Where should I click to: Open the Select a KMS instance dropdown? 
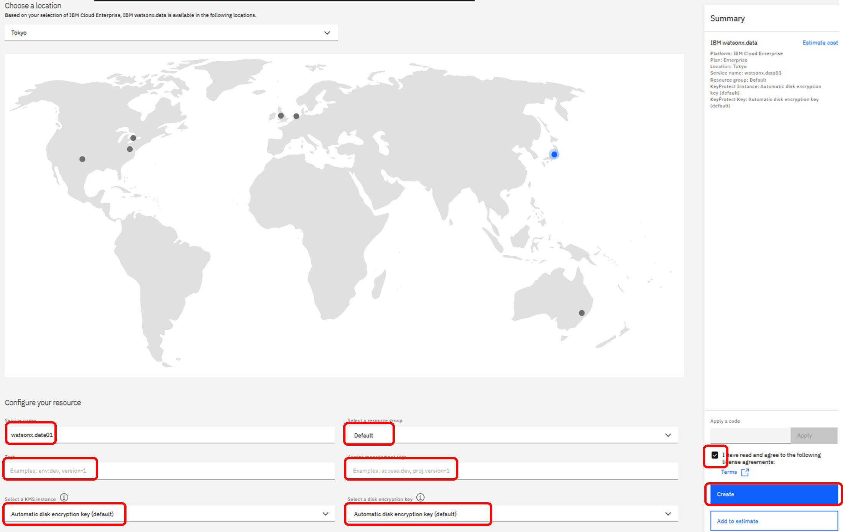point(169,514)
